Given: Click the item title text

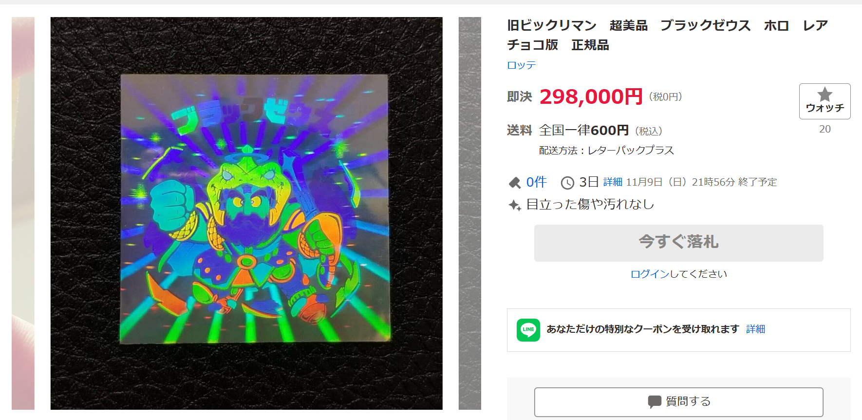Looking at the screenshot, I should [x=667, y=35].
